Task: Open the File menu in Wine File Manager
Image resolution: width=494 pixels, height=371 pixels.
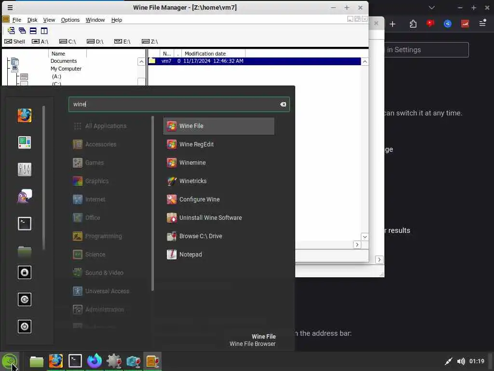Action: [17, 20]
